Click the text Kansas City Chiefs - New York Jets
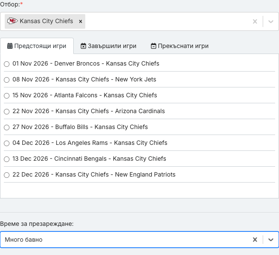The width and height of the screenshot is (279, 255). click(x=106, y=79)
